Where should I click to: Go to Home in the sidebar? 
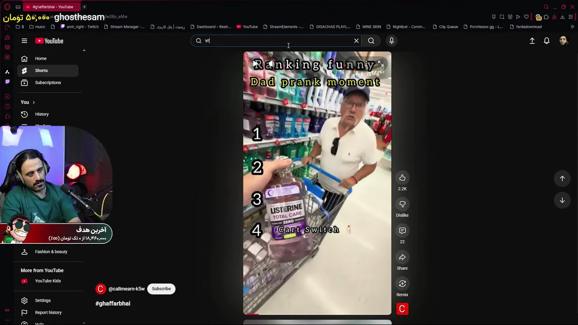[x=48, y=58]
